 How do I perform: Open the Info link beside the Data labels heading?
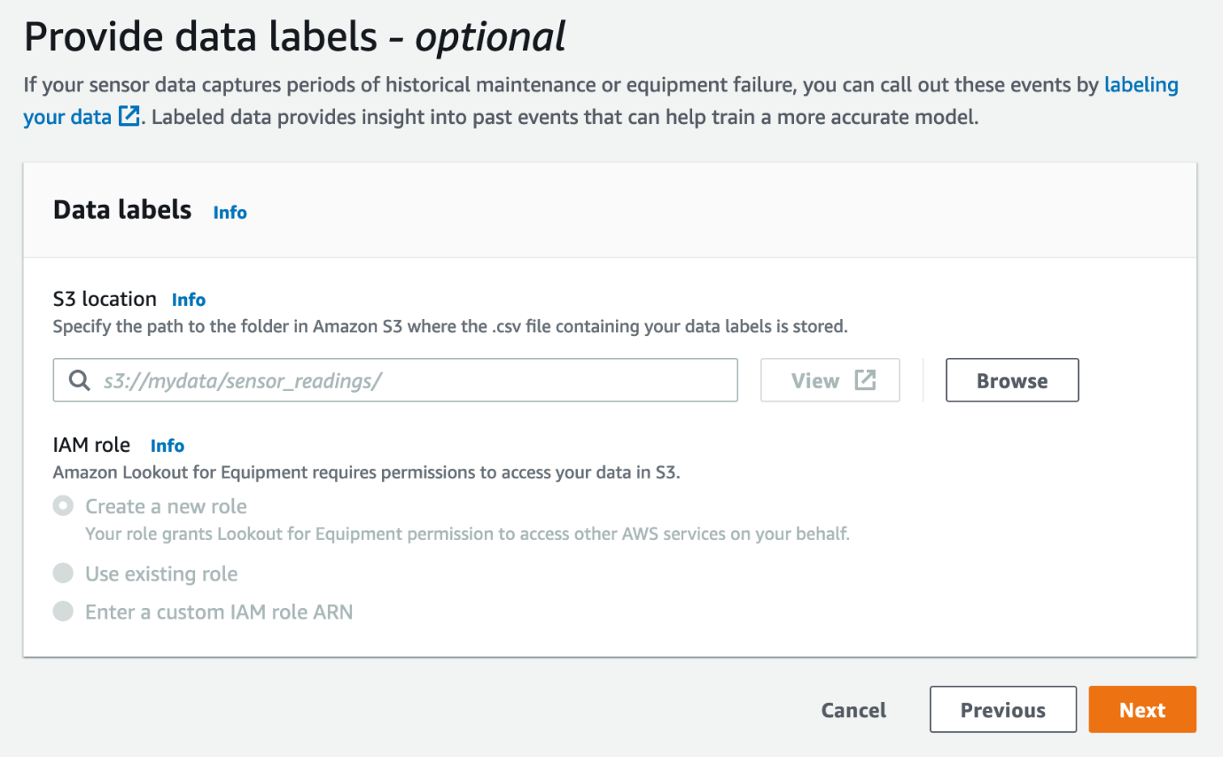click(x=230, y=212)
